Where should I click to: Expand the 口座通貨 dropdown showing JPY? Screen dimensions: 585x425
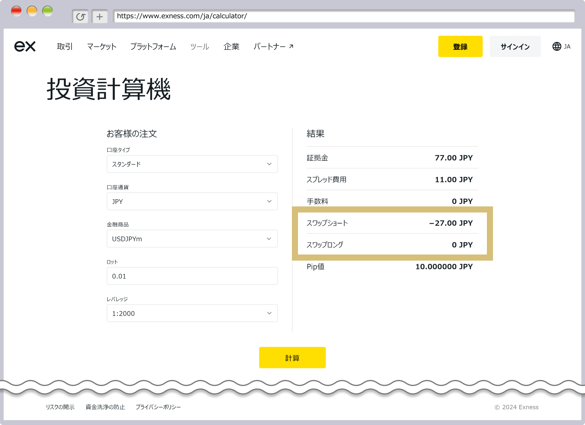pos(192,201)
